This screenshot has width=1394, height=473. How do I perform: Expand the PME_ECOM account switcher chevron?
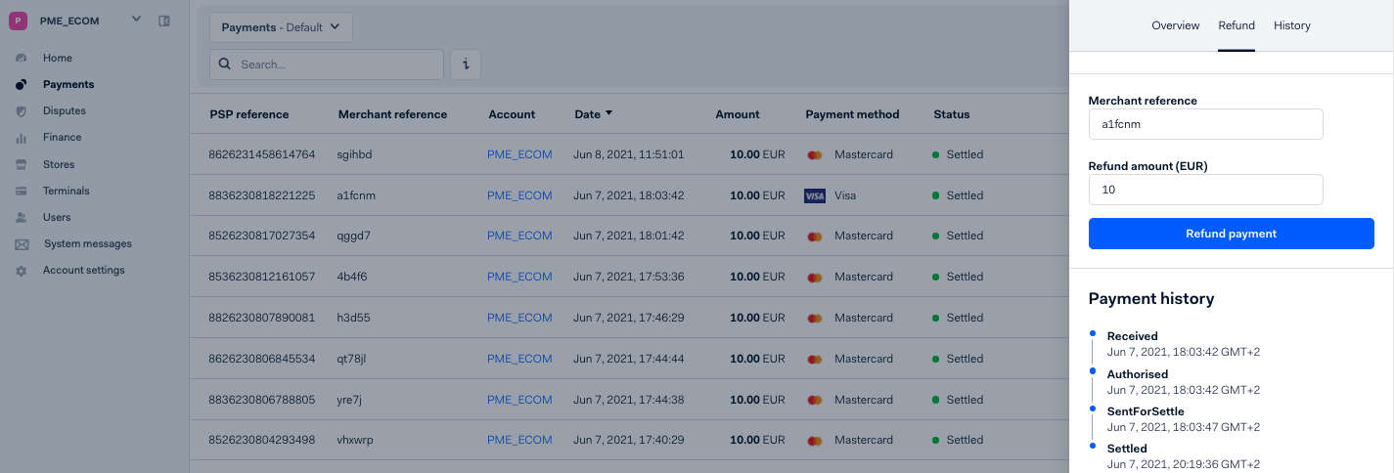tap(136, 20)
